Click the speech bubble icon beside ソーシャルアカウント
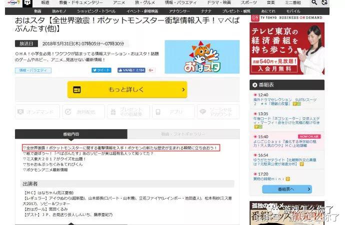Screen dimensions: 345x225 point(202,112)
